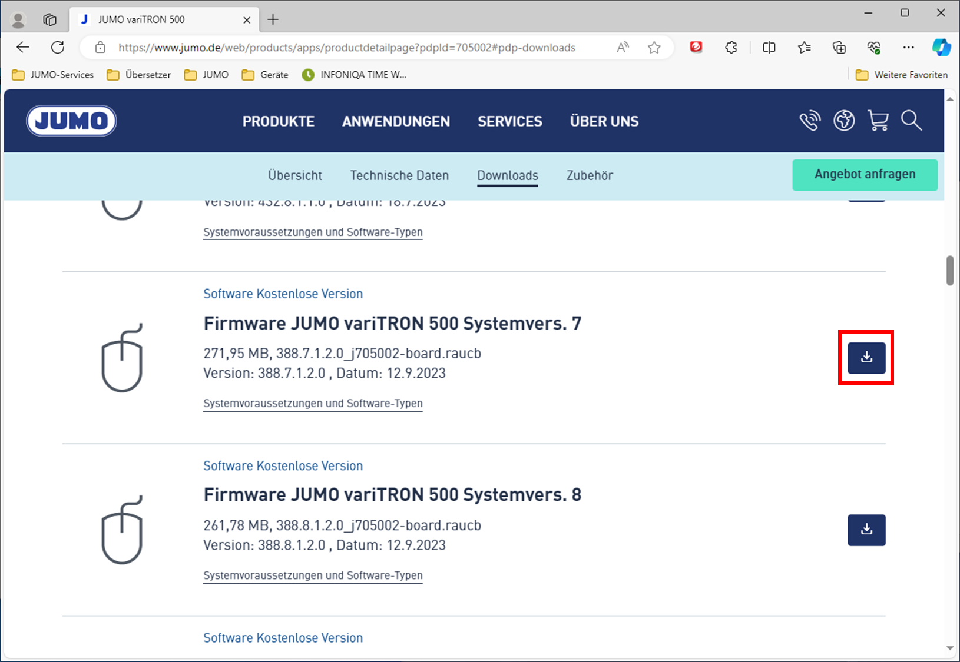The image size is (960, 662).
Task: Click the globe language selector icon
Action: 844,121
